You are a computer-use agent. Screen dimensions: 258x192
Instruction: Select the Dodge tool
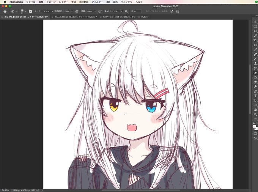coord(255,87)
